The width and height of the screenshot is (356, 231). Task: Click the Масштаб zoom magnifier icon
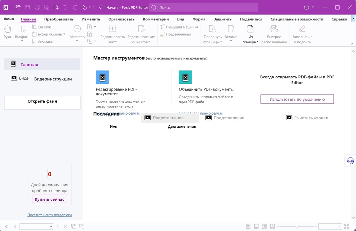(x=77, y=29)
